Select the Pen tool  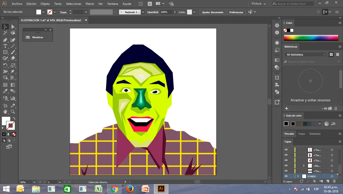[5, 40]
